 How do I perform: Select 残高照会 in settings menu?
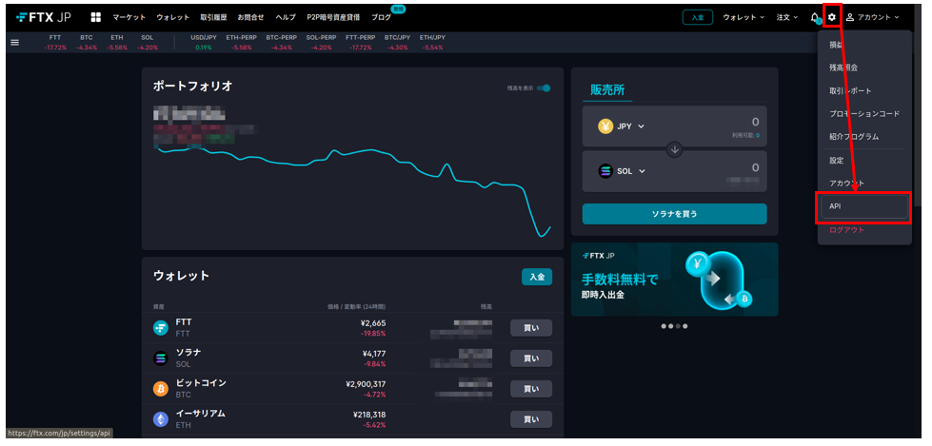843,68
